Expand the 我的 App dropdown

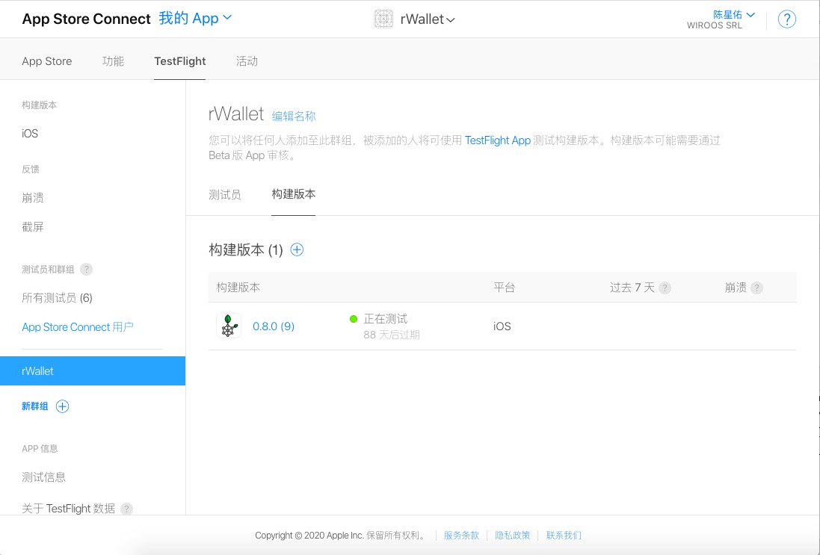click(x=195, y=18)
